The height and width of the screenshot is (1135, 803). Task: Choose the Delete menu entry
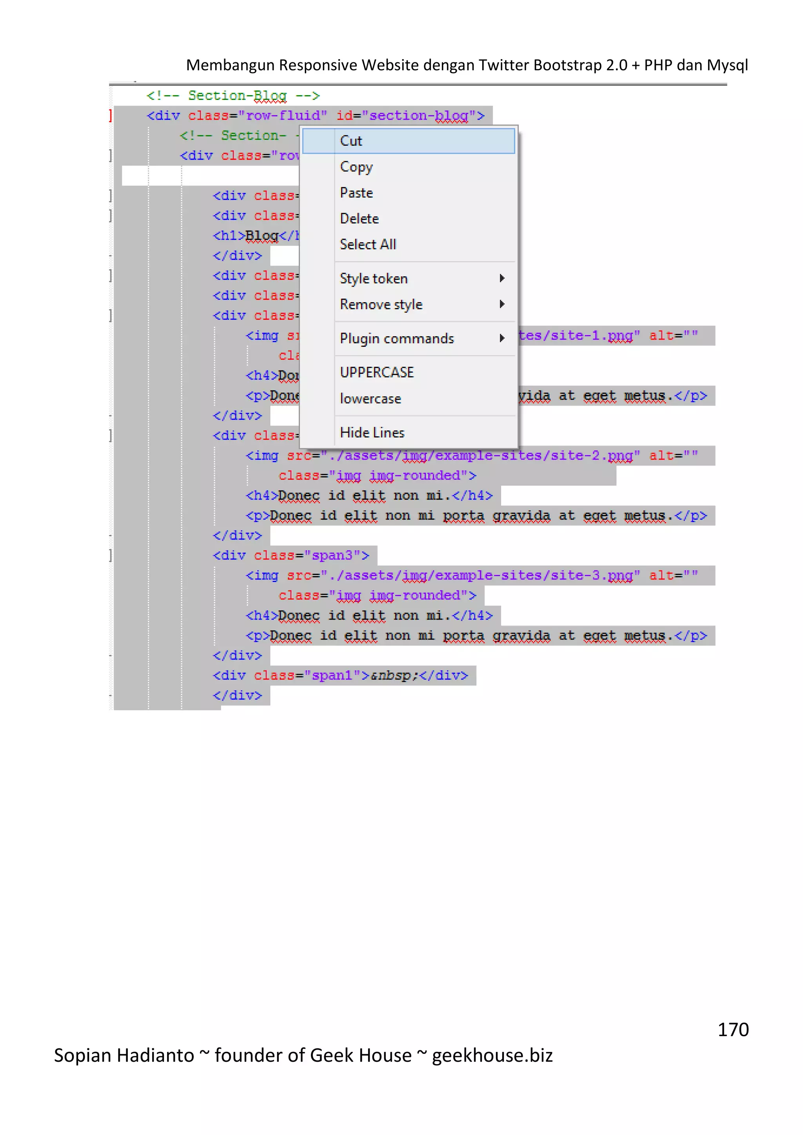359,219
